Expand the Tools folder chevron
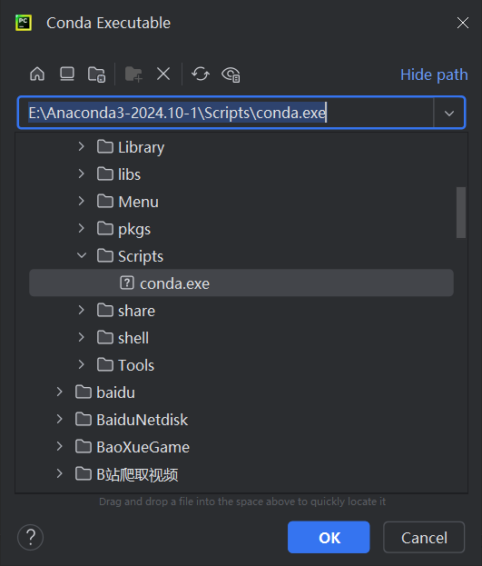The image size is (482, 566). [x=82, y=365]
